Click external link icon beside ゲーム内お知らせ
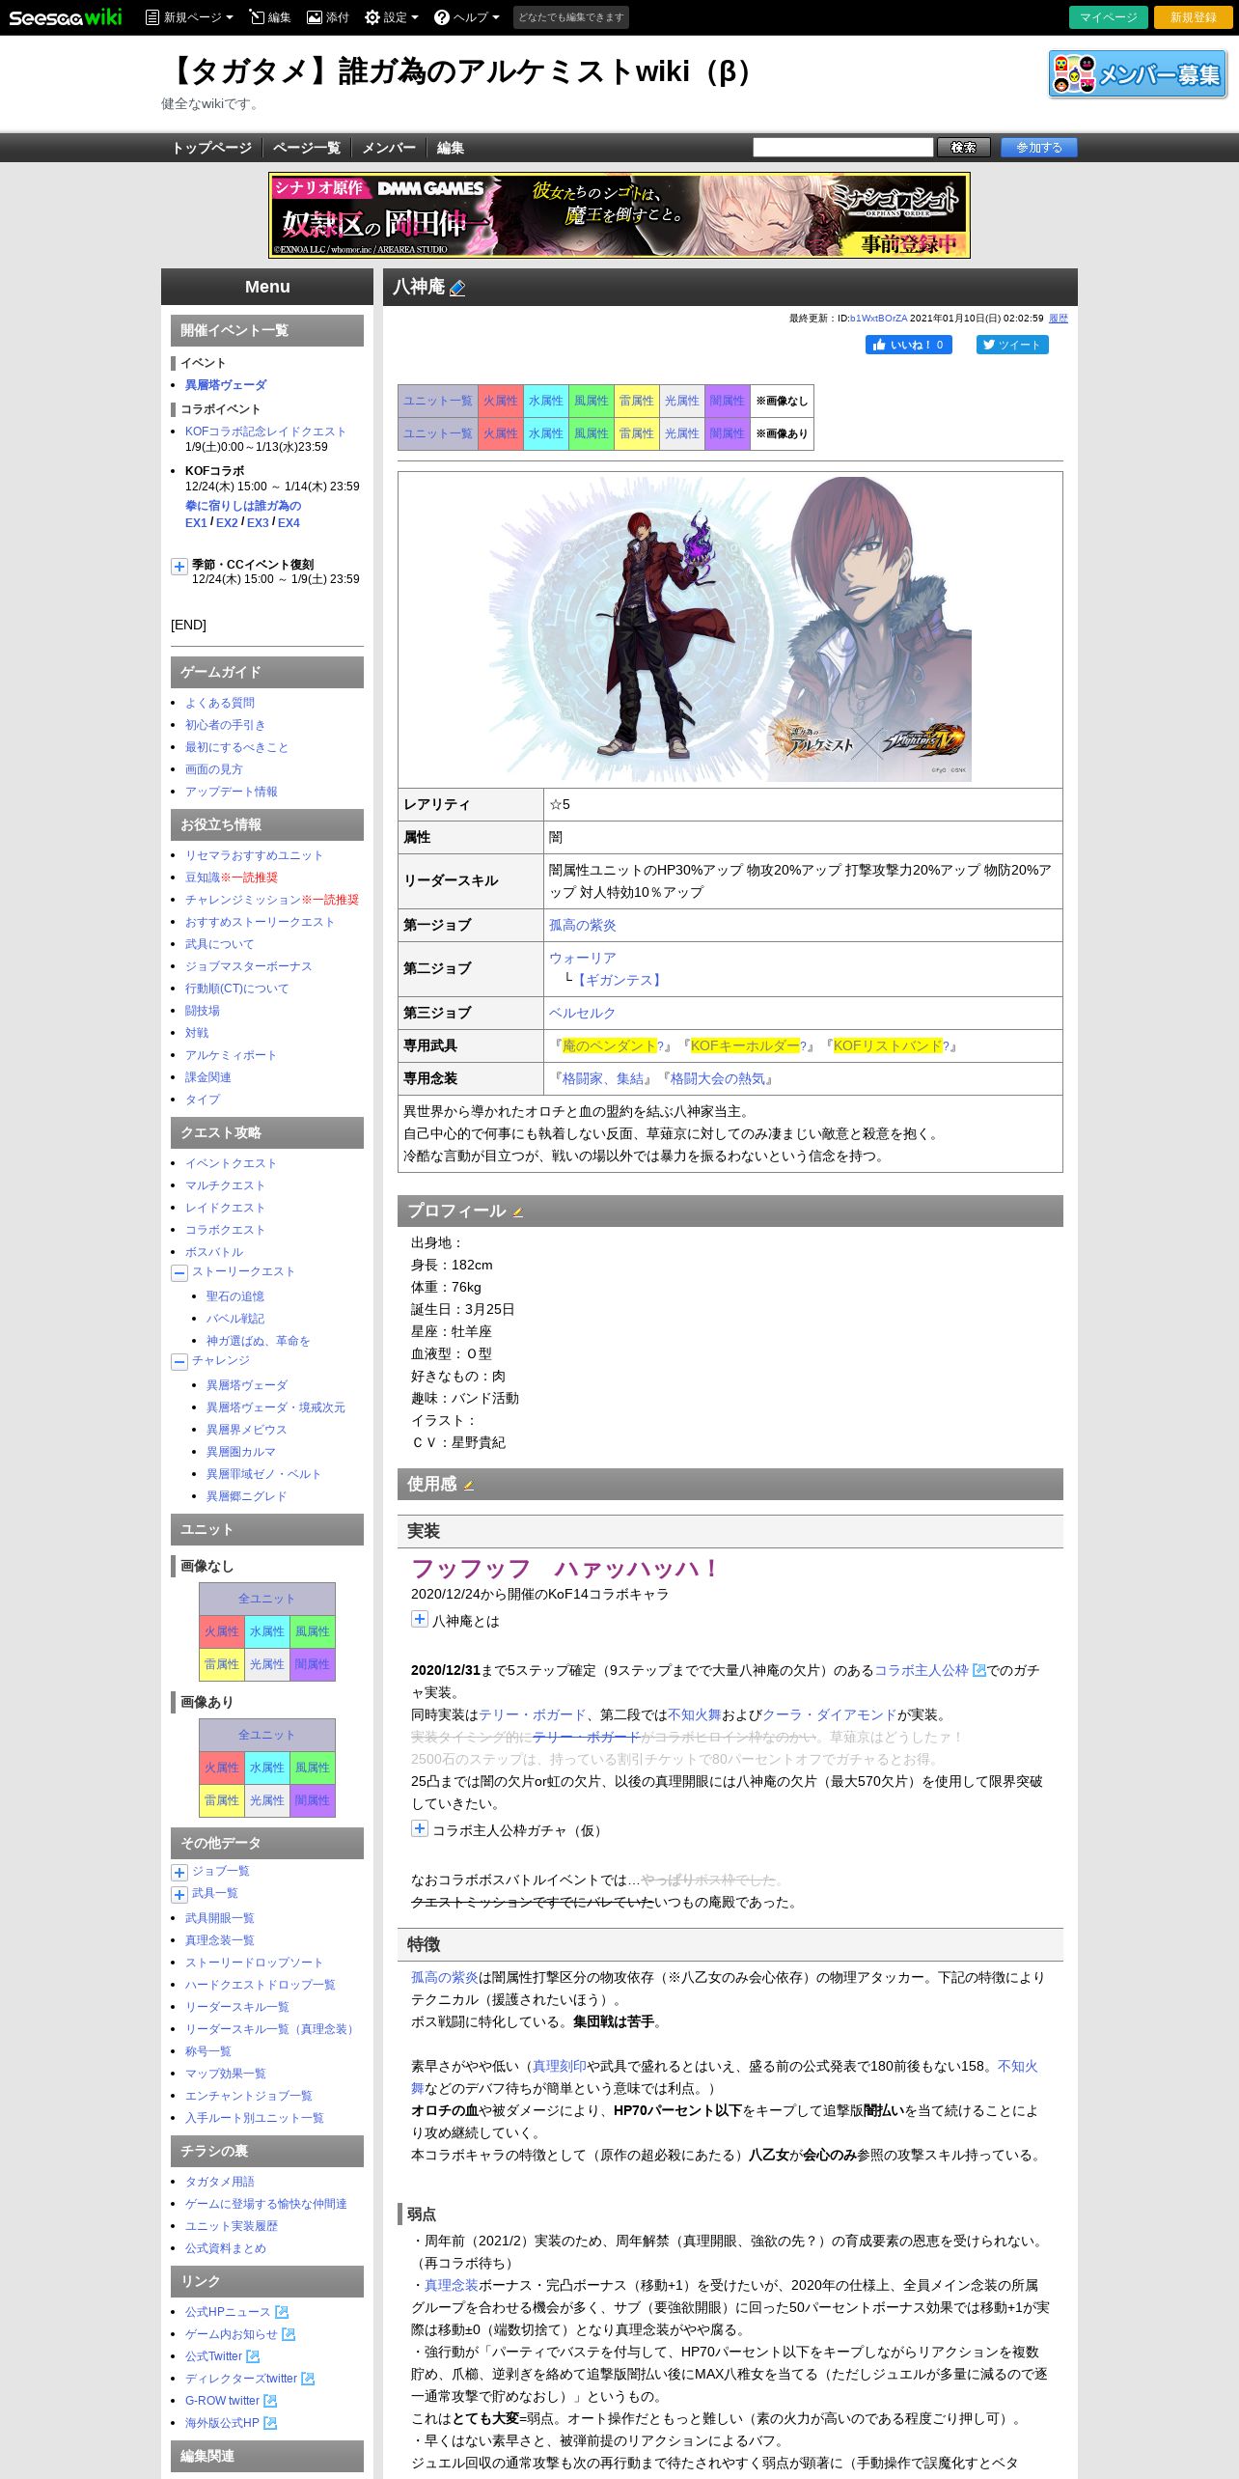The width and height of the screenshot is (1239, 2479). pyautogui.click(x=289, y=2334)
